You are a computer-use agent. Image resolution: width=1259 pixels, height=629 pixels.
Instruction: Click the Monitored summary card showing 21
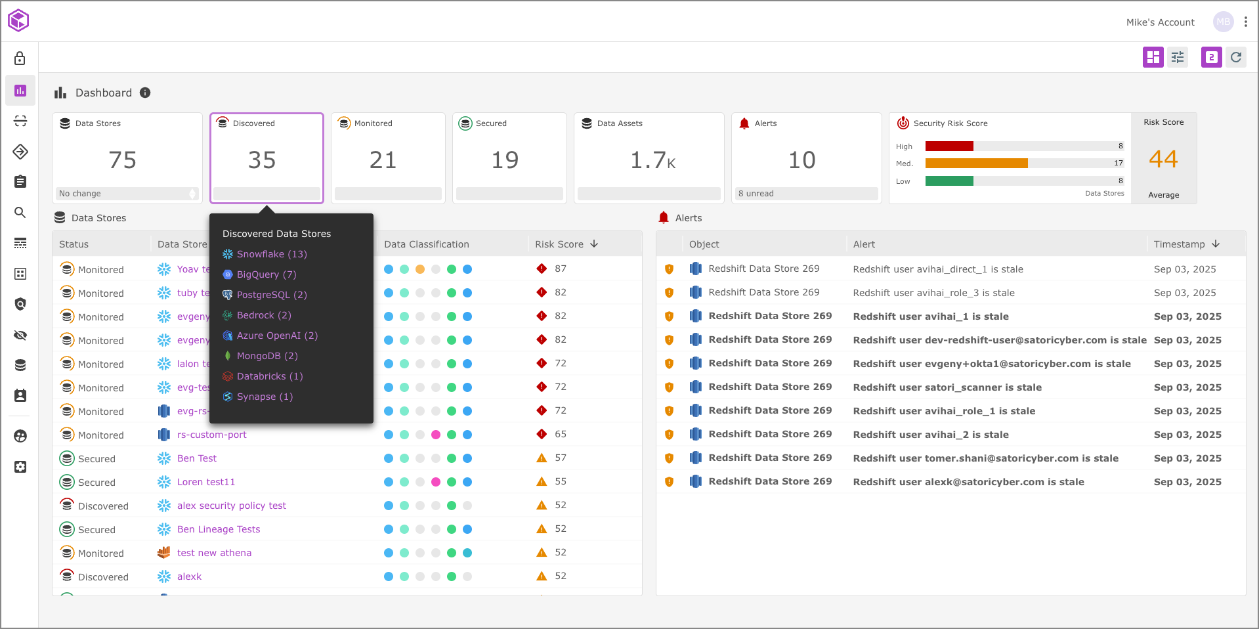[x=388, y=158]
